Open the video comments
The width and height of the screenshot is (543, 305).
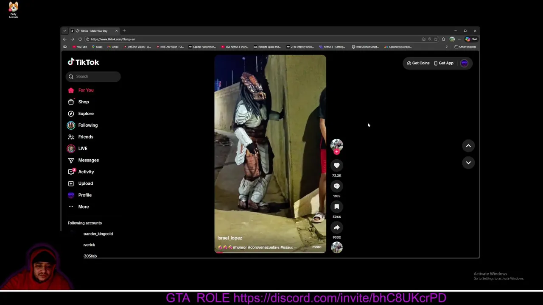(336, 186)
